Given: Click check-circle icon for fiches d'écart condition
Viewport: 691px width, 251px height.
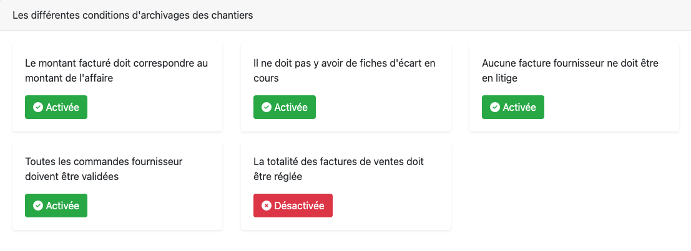Looking at the screenshot, I should point(267,107).
